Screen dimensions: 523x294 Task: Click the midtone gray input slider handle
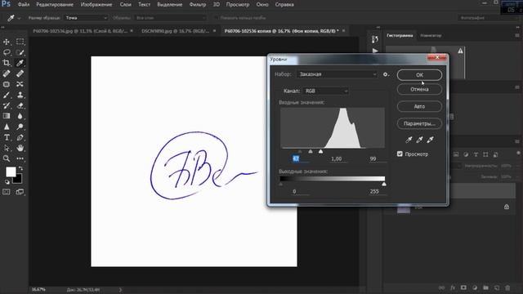coord(311,152)
